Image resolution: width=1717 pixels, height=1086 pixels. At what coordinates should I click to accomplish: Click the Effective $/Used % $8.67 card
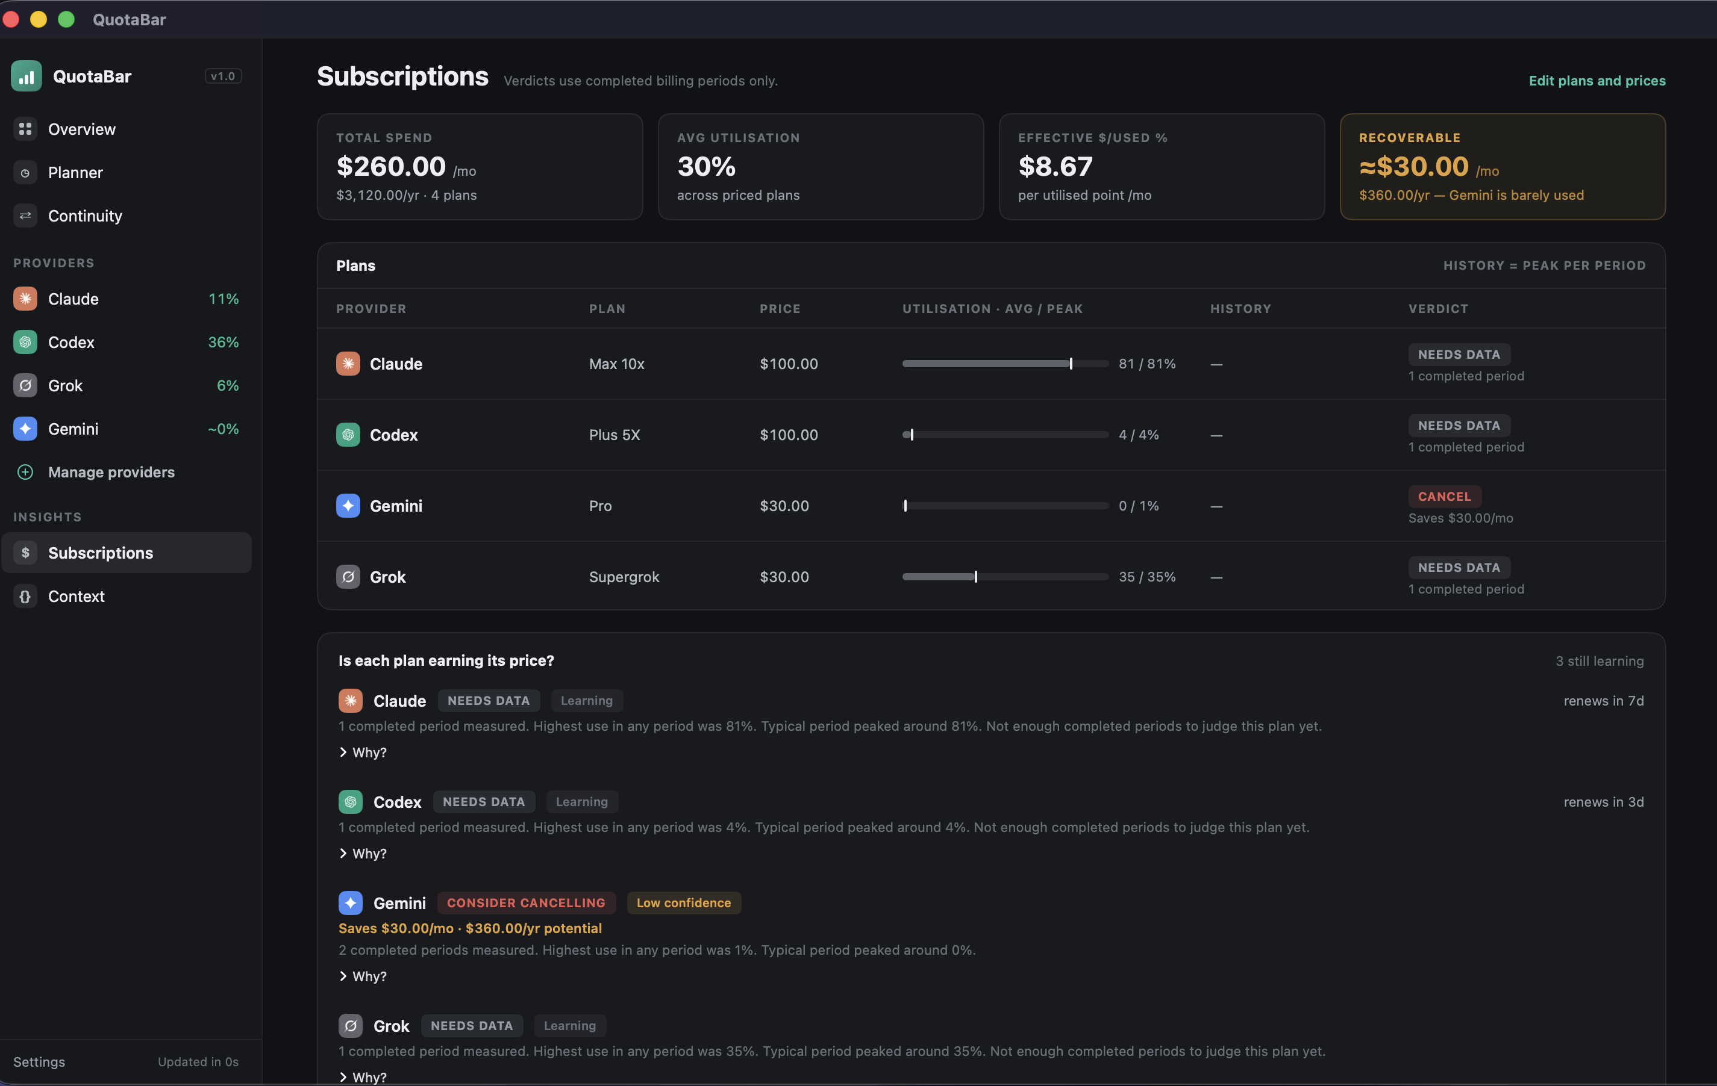click(1162, 167)
